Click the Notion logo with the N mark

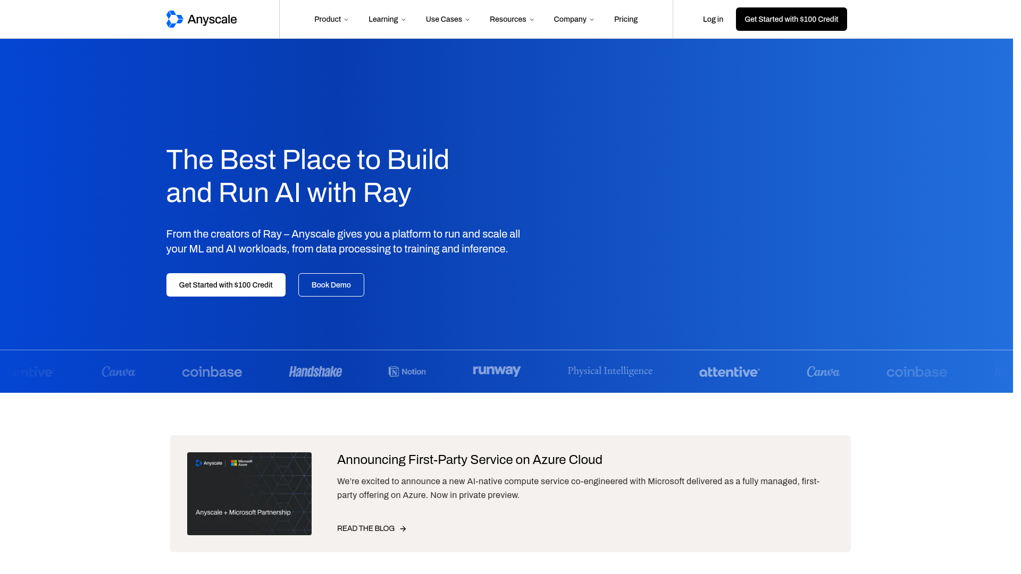407,372
